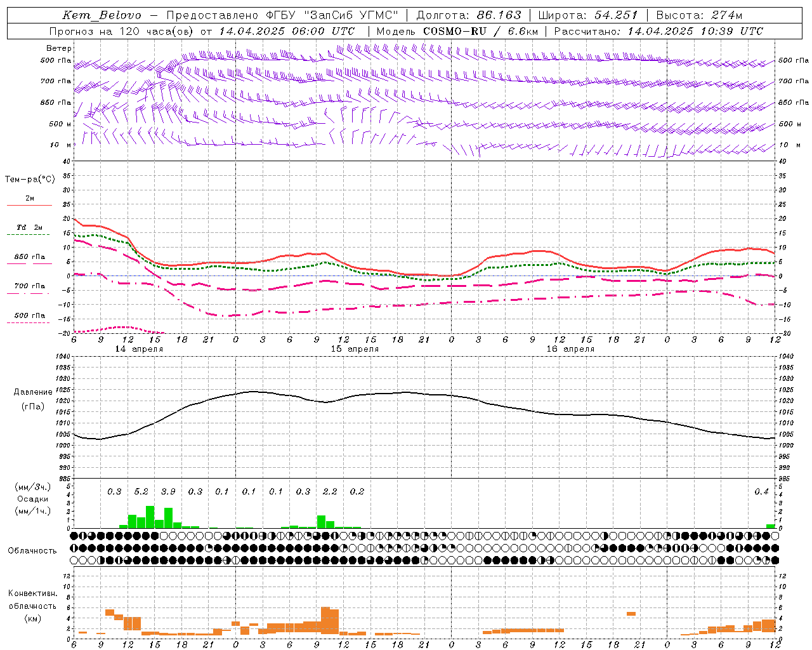Click the green dashed Td 2м legend line
This screenshot has width=812, height=650.
pyautogui.click(x=28, y=235)
